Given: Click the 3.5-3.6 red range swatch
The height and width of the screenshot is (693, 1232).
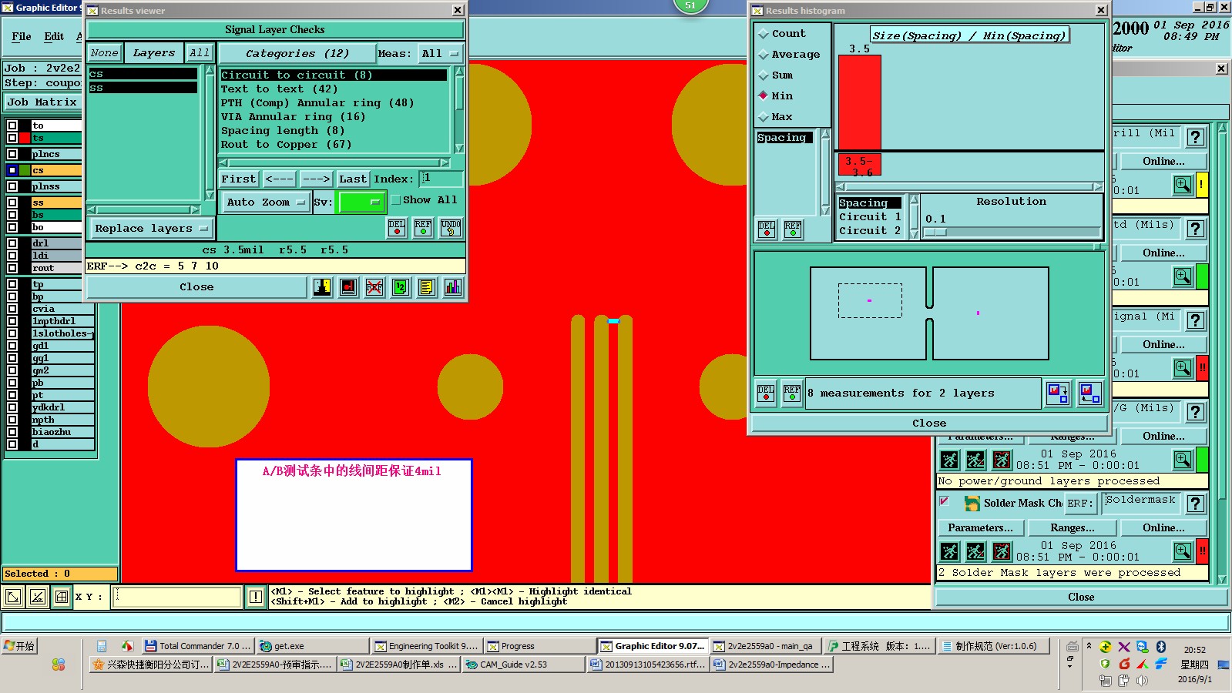Looking at the screenshot, I should click(859, 165).
